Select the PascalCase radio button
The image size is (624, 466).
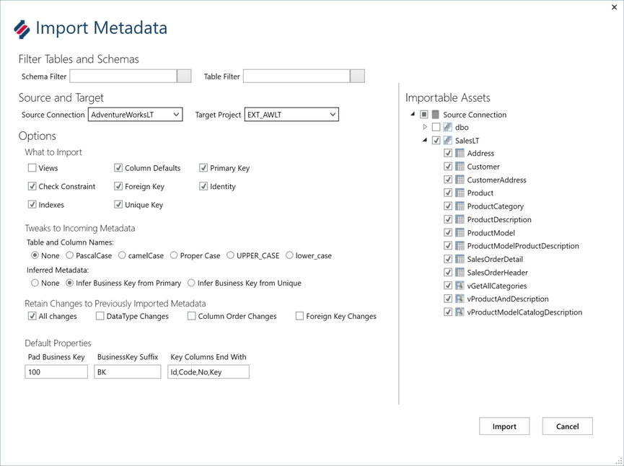70,255
